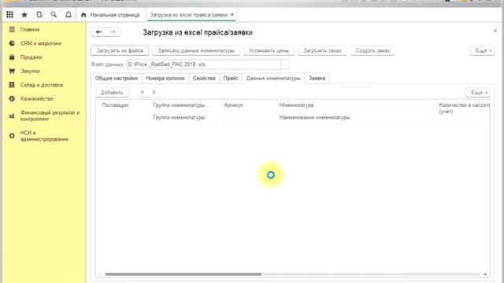Open Продажи section
The height and width of the screenshot is (283, 504).
pyautogui.click(x=31, y=57)
